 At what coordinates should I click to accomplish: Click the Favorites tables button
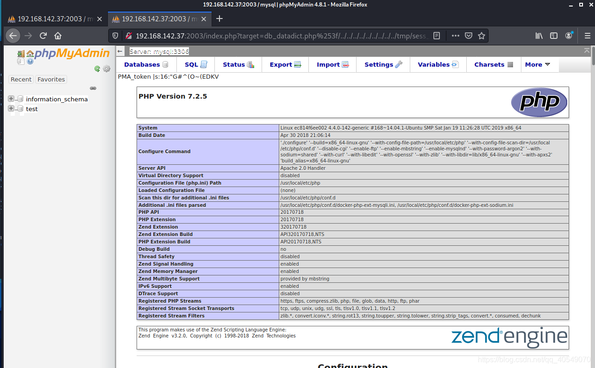coord(51,79)
